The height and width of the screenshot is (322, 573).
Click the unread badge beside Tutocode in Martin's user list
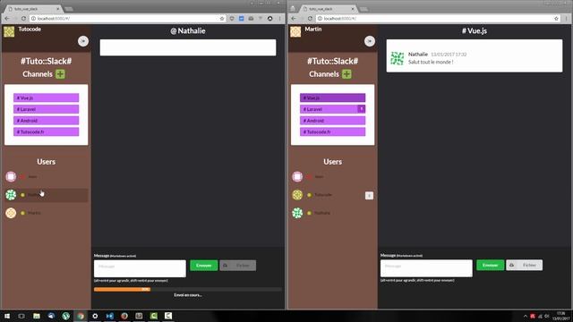click(369, 196)
